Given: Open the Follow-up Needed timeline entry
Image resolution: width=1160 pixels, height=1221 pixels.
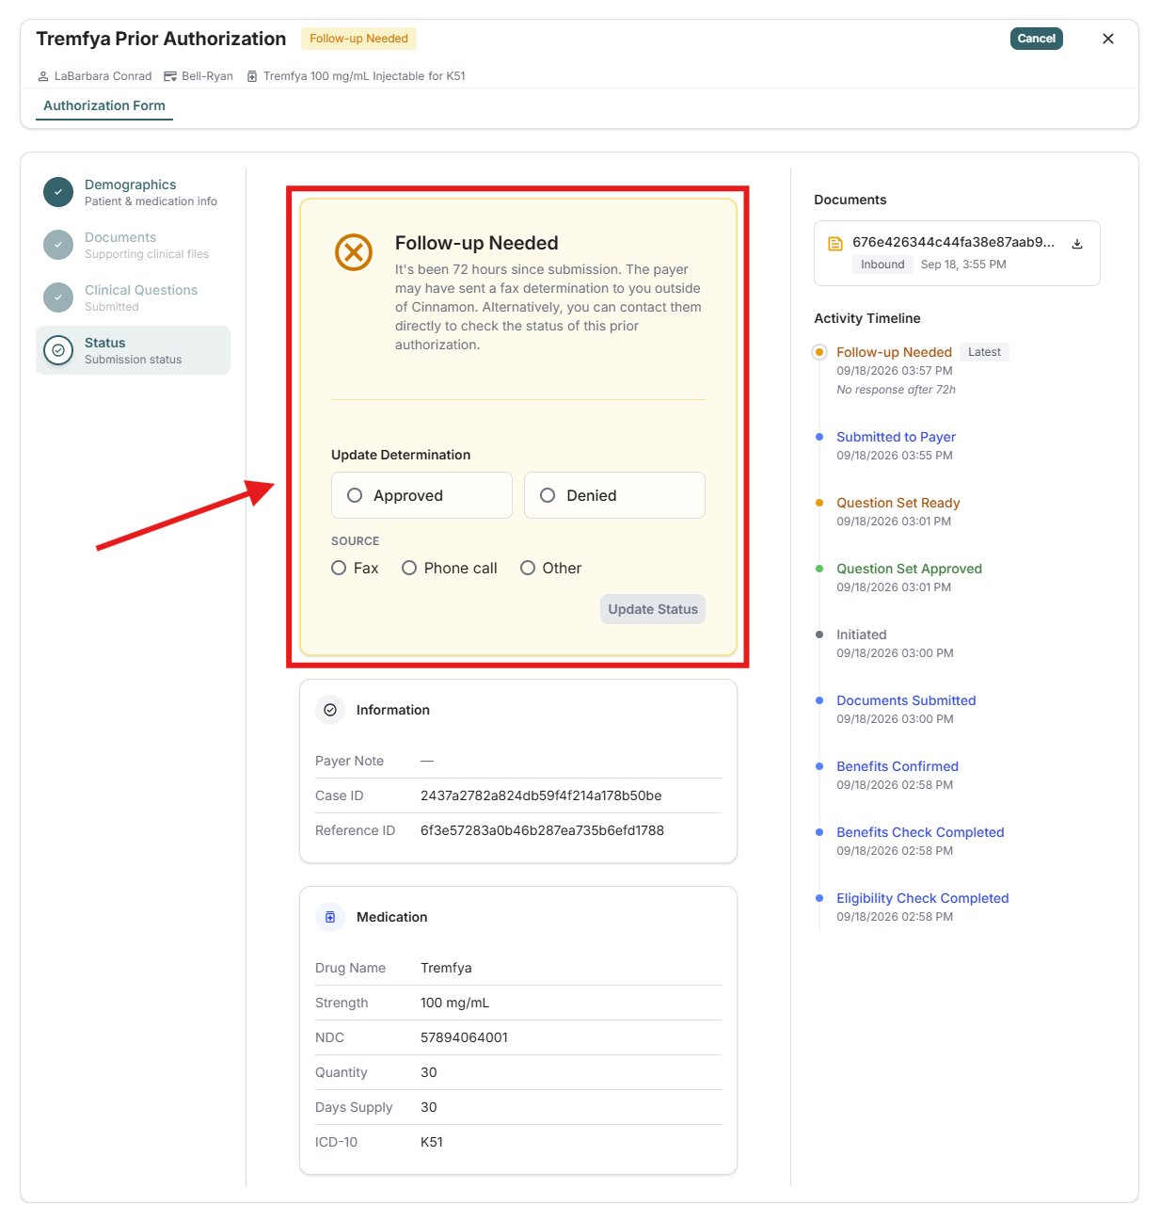Looking at the screenshot, I should pos(894,352).
